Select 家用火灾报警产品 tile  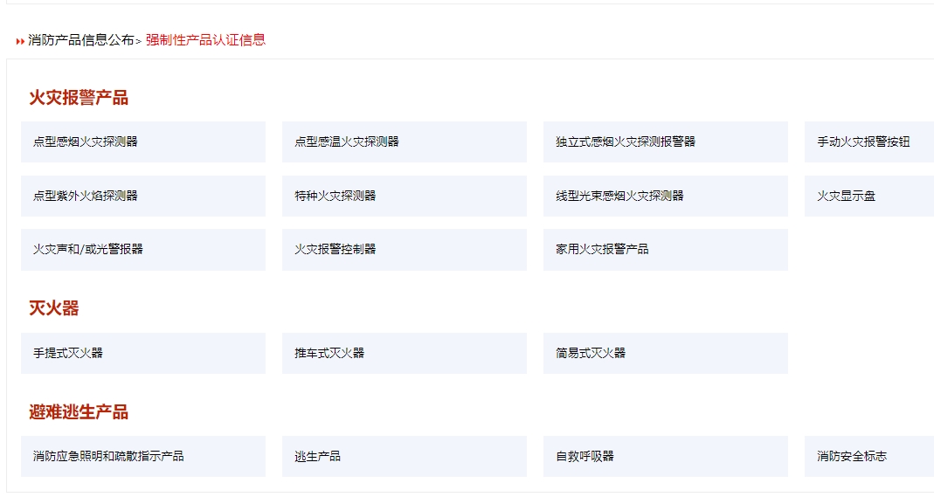coord(665,250)
